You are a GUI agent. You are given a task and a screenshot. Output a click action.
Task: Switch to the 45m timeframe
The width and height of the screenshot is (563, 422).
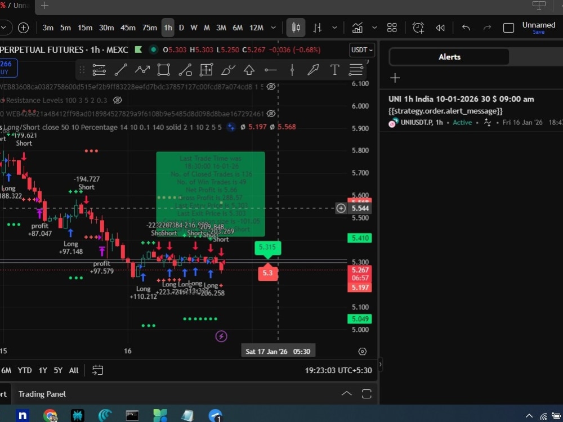[128, 28]
